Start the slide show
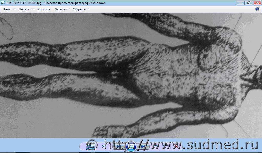The image size is (262, 153). 131,146
